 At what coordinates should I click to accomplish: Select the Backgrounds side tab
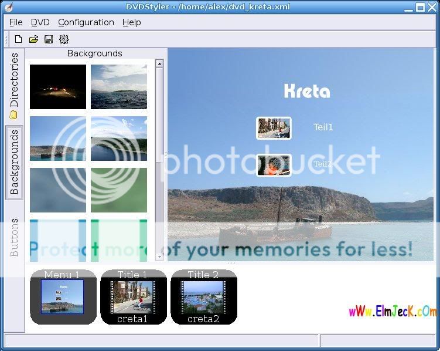point(14,162)
